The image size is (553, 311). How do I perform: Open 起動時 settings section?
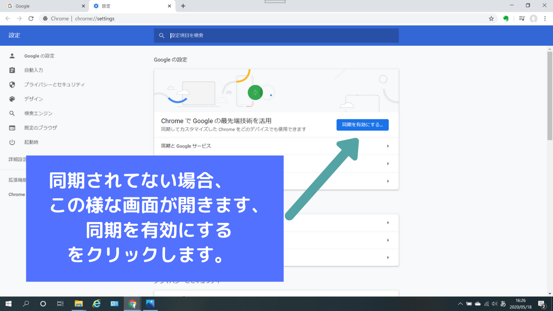[31, 142]
